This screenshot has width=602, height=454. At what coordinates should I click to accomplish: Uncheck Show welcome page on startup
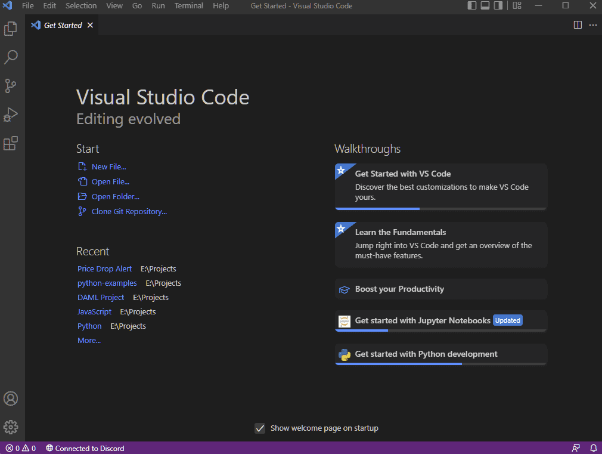pyautogui.click(x=260, y=428)
